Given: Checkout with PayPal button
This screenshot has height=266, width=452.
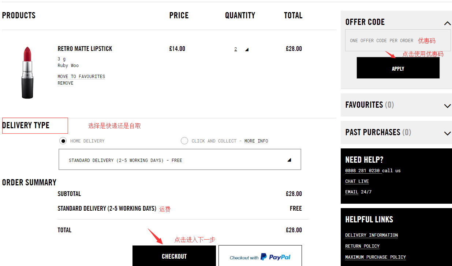Looking at the screenshot, I should [260, 257].
